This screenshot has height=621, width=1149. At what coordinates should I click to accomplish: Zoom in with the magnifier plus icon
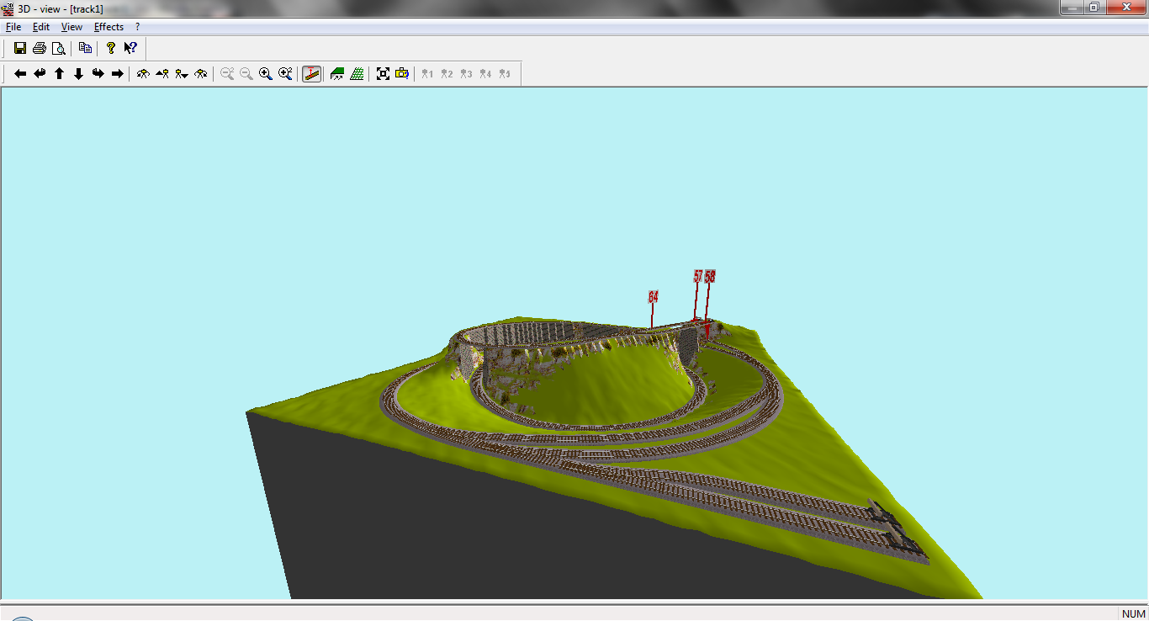click(265, 74)
